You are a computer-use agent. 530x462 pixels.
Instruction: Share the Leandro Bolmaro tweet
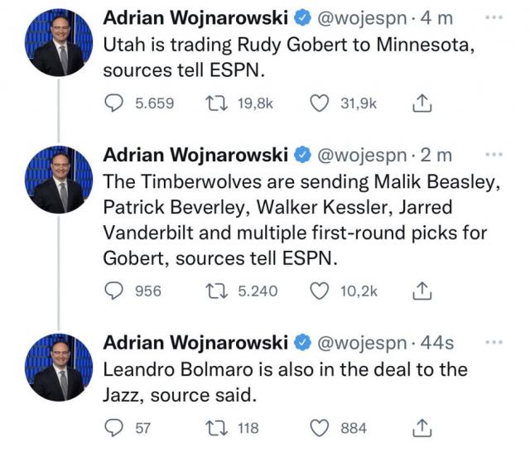coord(419,428)
